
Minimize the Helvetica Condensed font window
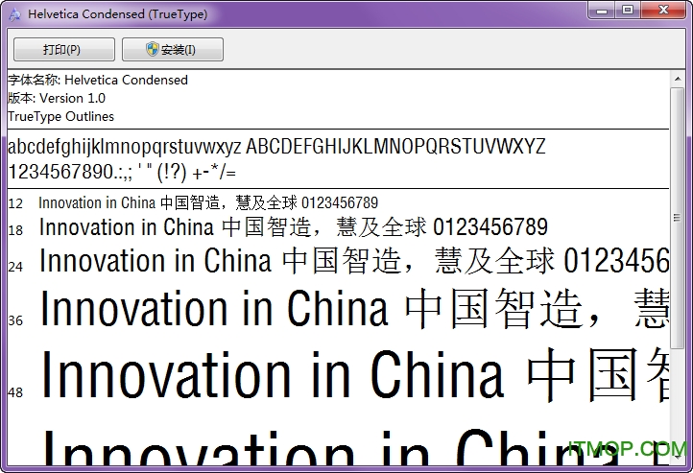pos(601,11)
